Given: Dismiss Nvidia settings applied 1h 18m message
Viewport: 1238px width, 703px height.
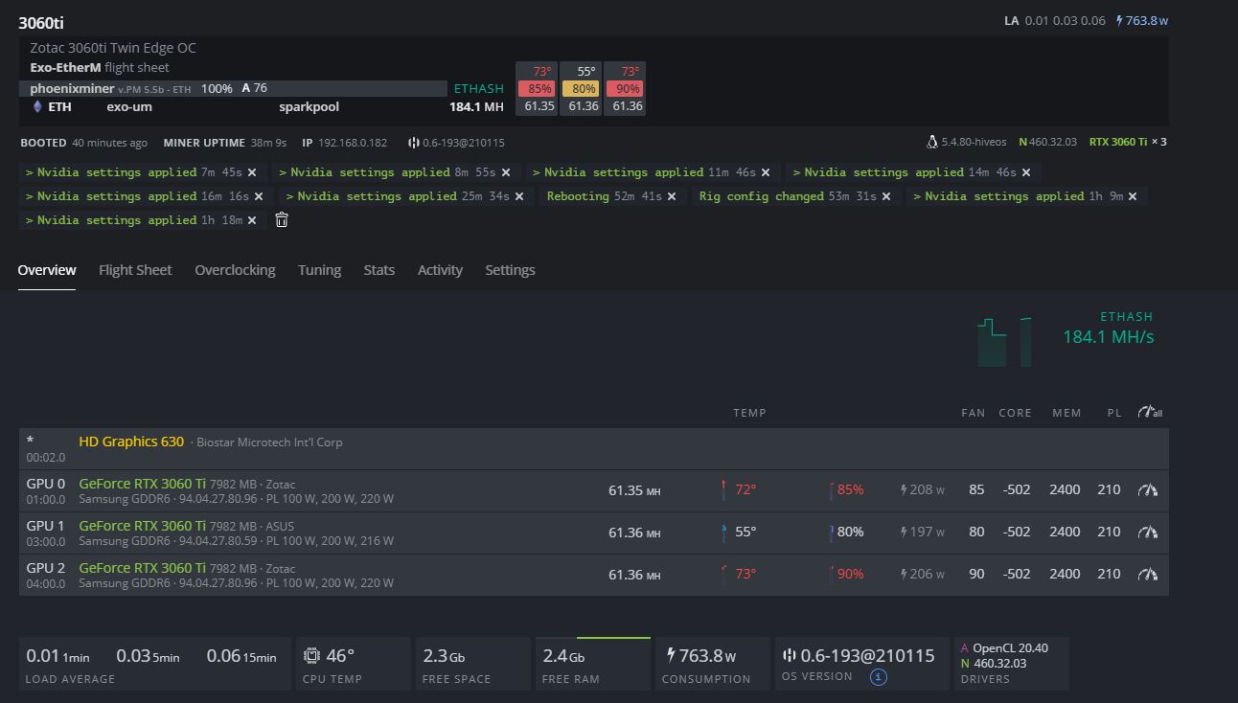Looking at the screenshot, I should coord(252,220).
